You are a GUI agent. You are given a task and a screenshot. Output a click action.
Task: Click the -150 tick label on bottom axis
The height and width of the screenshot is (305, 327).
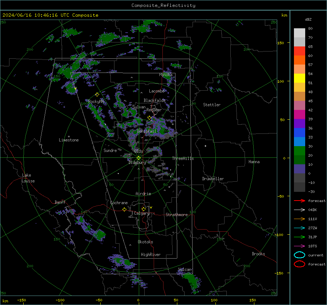(21, 300)
